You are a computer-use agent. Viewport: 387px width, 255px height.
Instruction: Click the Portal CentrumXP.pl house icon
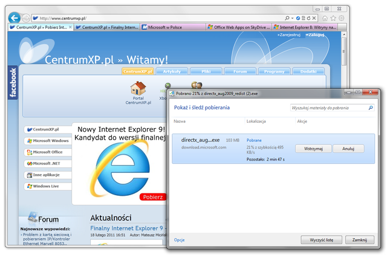[x=138, y=88]
